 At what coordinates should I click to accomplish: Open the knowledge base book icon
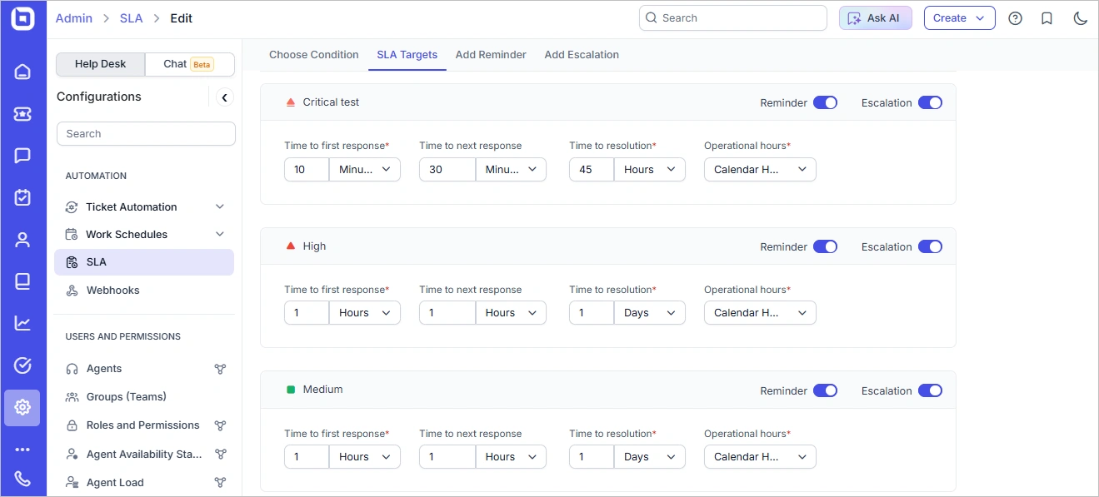[22, 281]
